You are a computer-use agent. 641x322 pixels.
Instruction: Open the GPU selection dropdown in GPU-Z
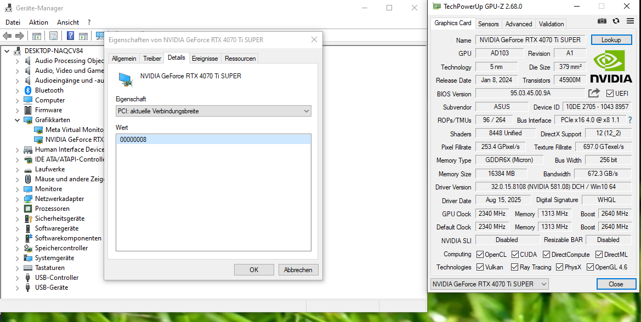pos(489,284)
